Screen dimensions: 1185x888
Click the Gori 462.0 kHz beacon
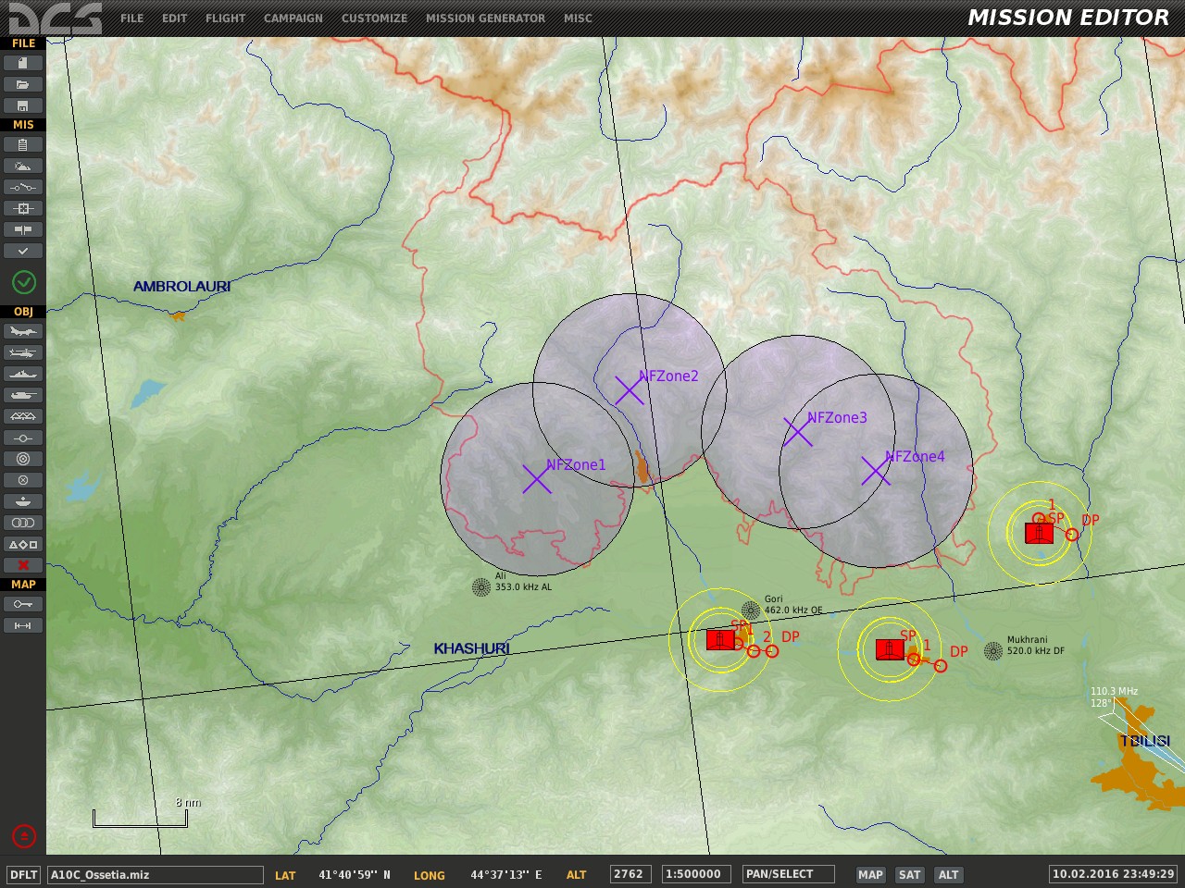751,610
